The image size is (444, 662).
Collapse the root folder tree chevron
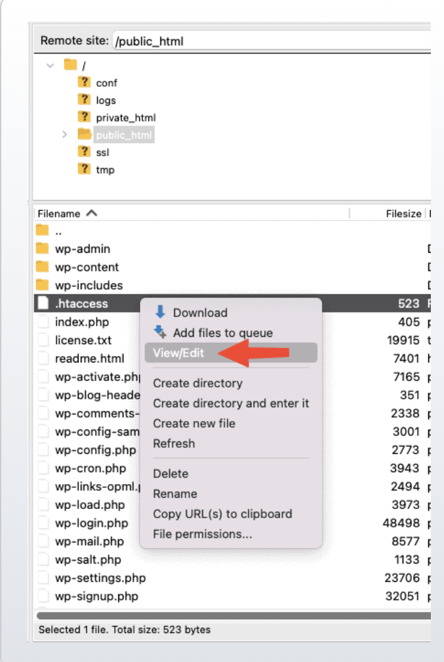click(x=50, y=66)
